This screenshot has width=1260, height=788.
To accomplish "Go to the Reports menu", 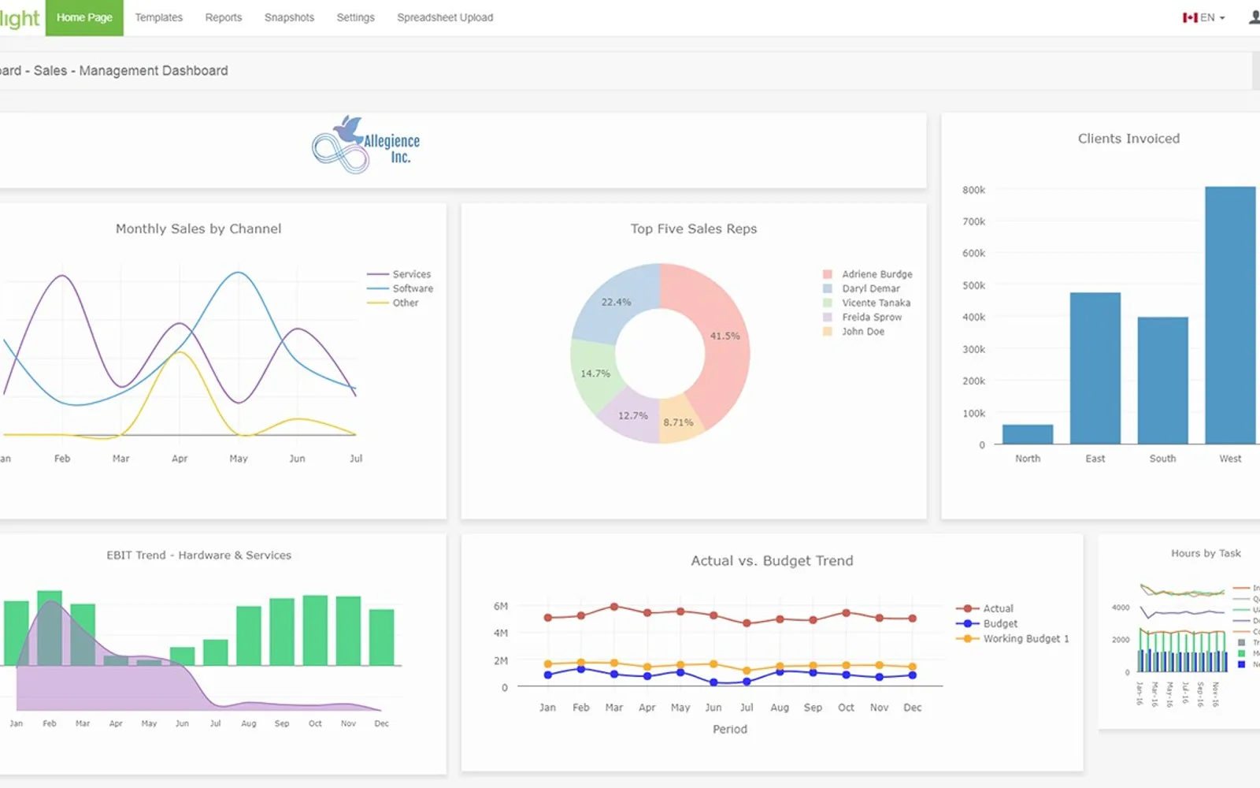I will coord(224,17).
